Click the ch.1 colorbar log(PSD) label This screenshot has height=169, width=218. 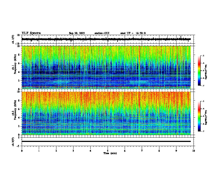206,72
